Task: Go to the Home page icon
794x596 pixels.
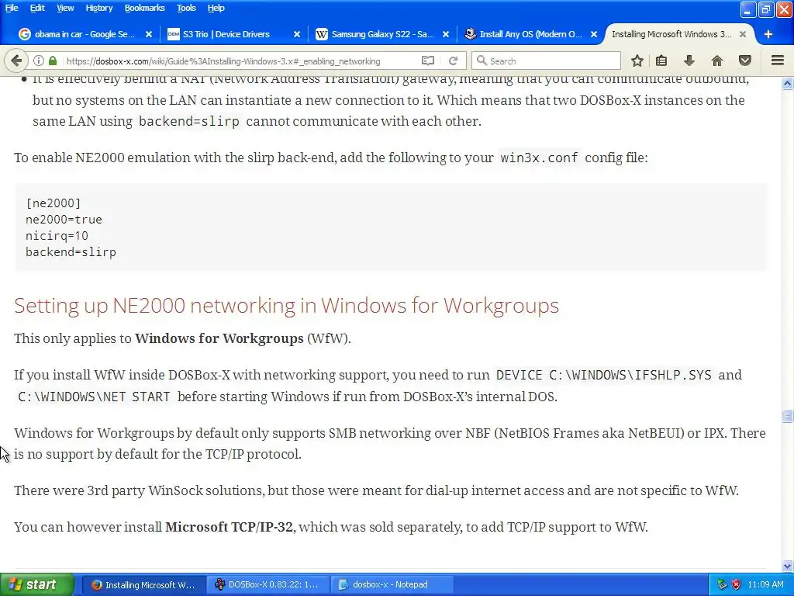Action: tap(716, 61)
